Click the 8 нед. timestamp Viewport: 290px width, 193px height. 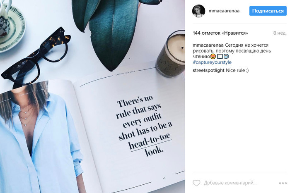point(280,33)
